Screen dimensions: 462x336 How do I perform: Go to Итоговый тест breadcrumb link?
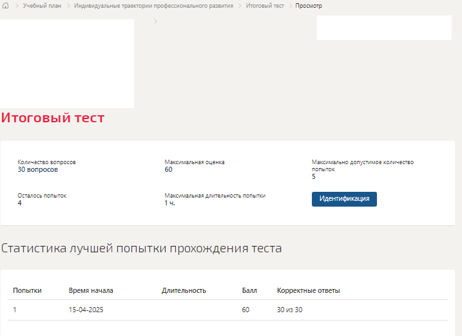tap(265, 6)
